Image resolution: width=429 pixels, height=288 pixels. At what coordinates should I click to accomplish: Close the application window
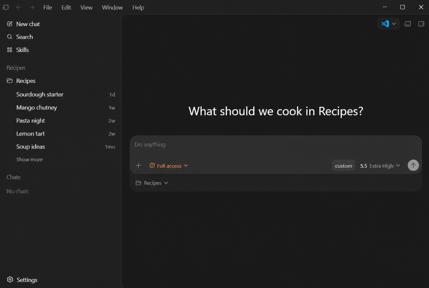[x=421, y=7]
